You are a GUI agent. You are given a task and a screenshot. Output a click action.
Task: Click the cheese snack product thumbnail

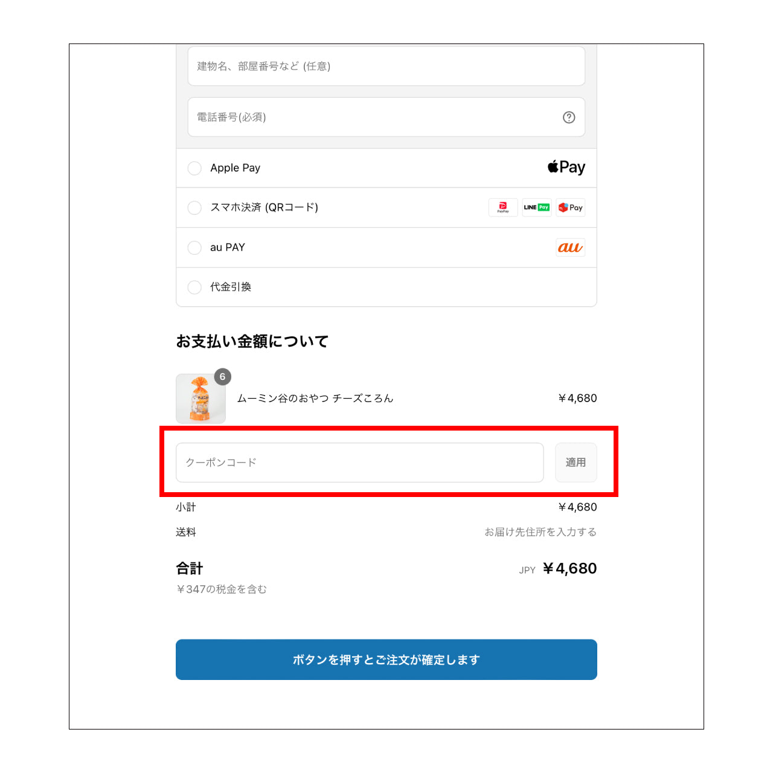click(200, 399)
